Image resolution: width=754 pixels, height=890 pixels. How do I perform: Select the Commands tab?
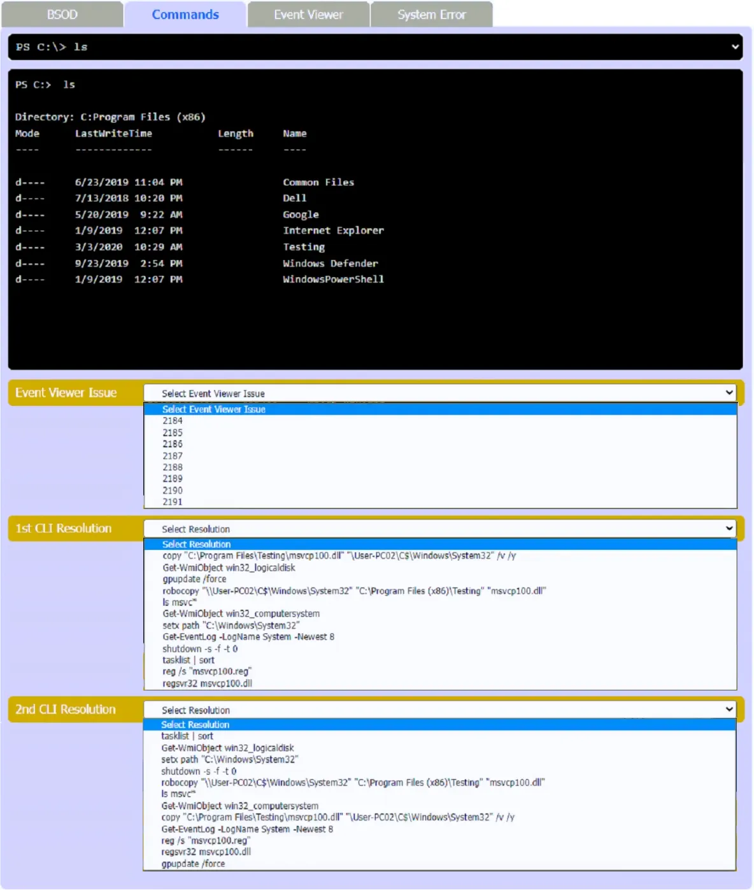(x=185, y=14)
